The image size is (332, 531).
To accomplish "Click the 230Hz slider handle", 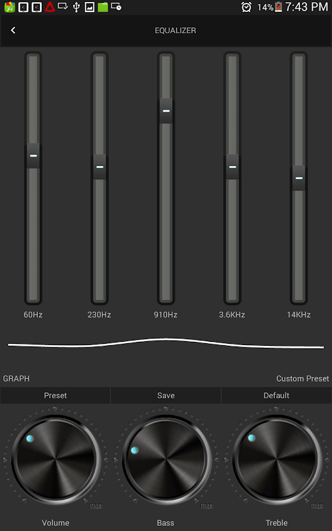I will [100, 167].
